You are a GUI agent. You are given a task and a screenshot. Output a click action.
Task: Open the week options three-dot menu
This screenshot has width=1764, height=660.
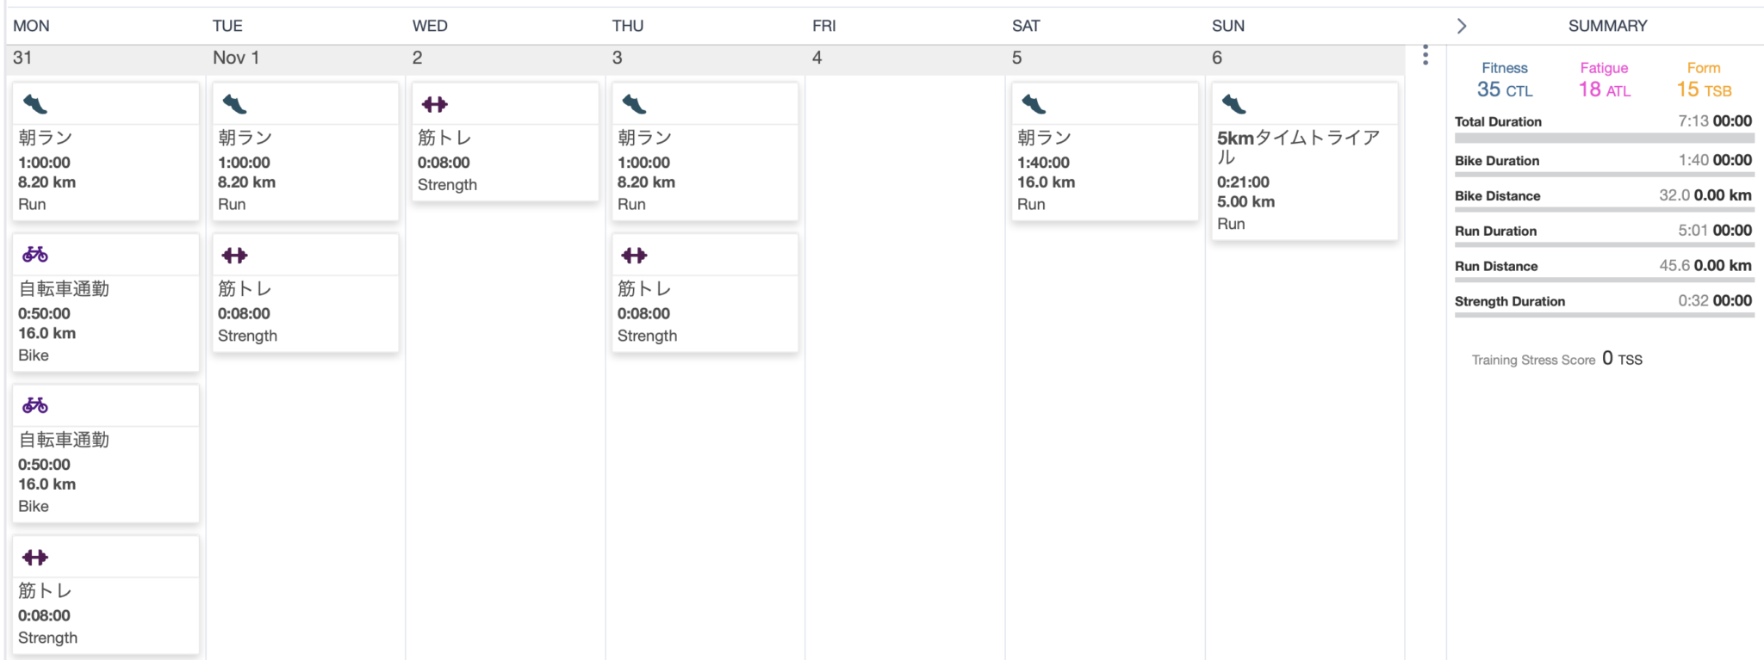[1425, 55]
